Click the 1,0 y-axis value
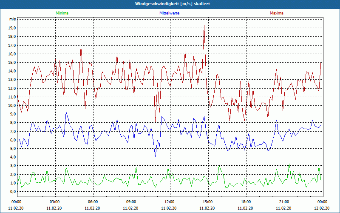The height and width of the screenshot is (213, 340). point(13,183)
